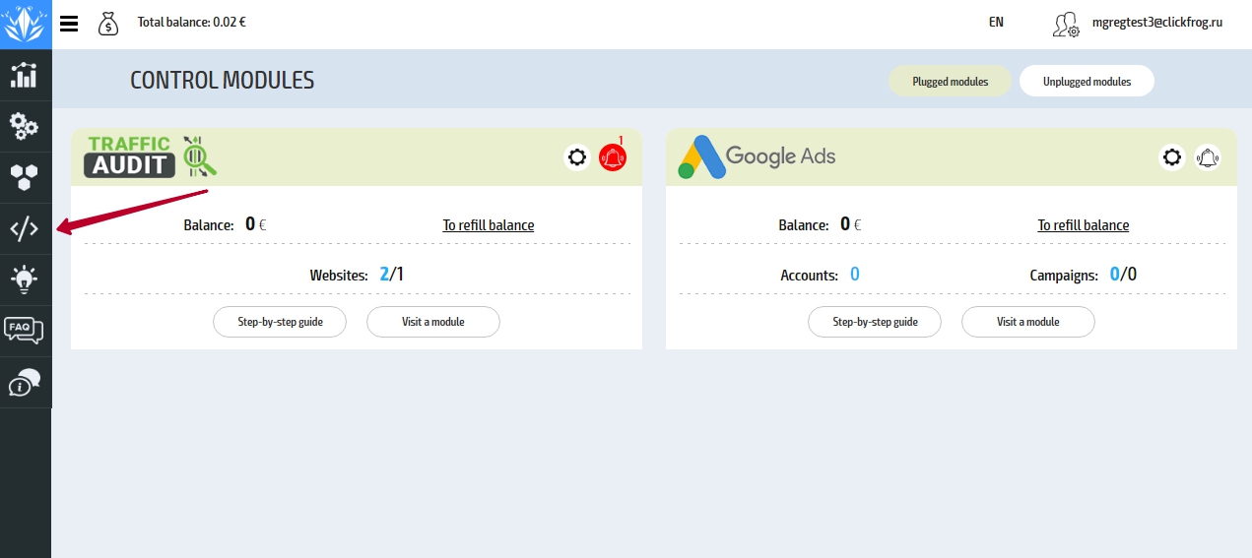Click the ClickFrog lotus logo
1252x558 pixels.
point(25,24)
